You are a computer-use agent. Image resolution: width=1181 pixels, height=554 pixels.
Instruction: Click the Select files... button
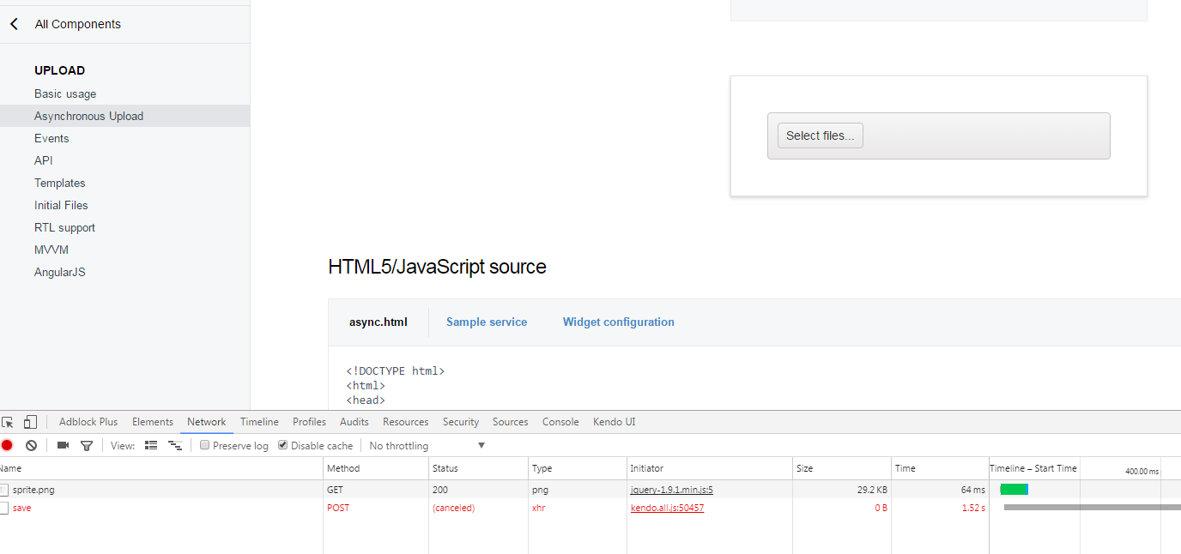click(x=820, y=135)
